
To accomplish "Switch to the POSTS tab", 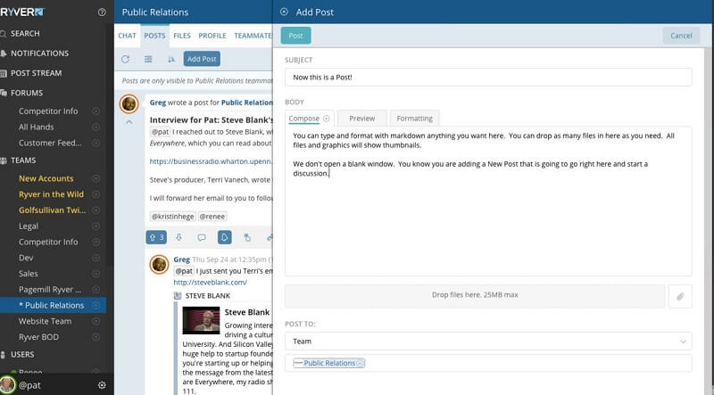I will 154,36.
